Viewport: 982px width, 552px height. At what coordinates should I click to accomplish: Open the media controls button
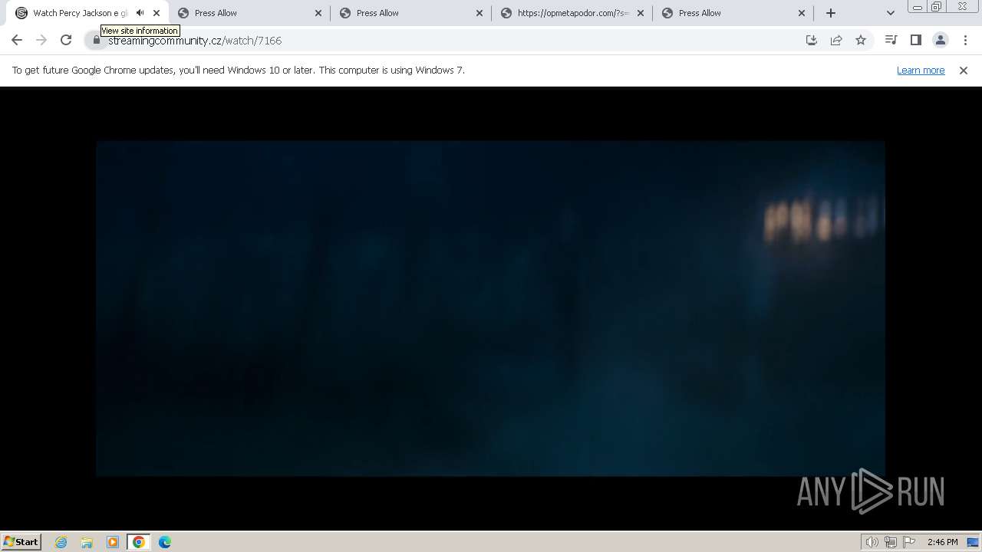pos(891,40)
